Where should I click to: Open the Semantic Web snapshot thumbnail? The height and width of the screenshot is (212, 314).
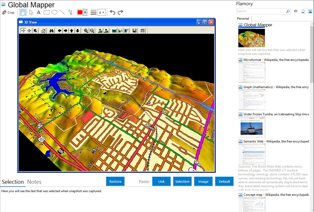tap(252, 154)
